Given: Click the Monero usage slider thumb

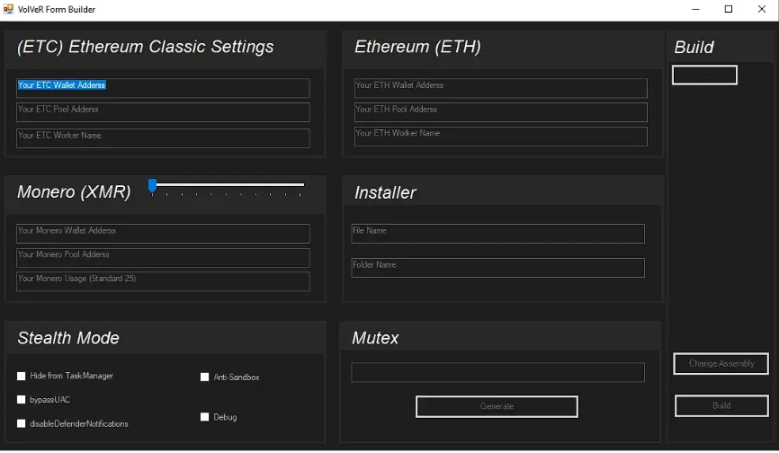Looking at the screenshot, I should coord(153,185).
